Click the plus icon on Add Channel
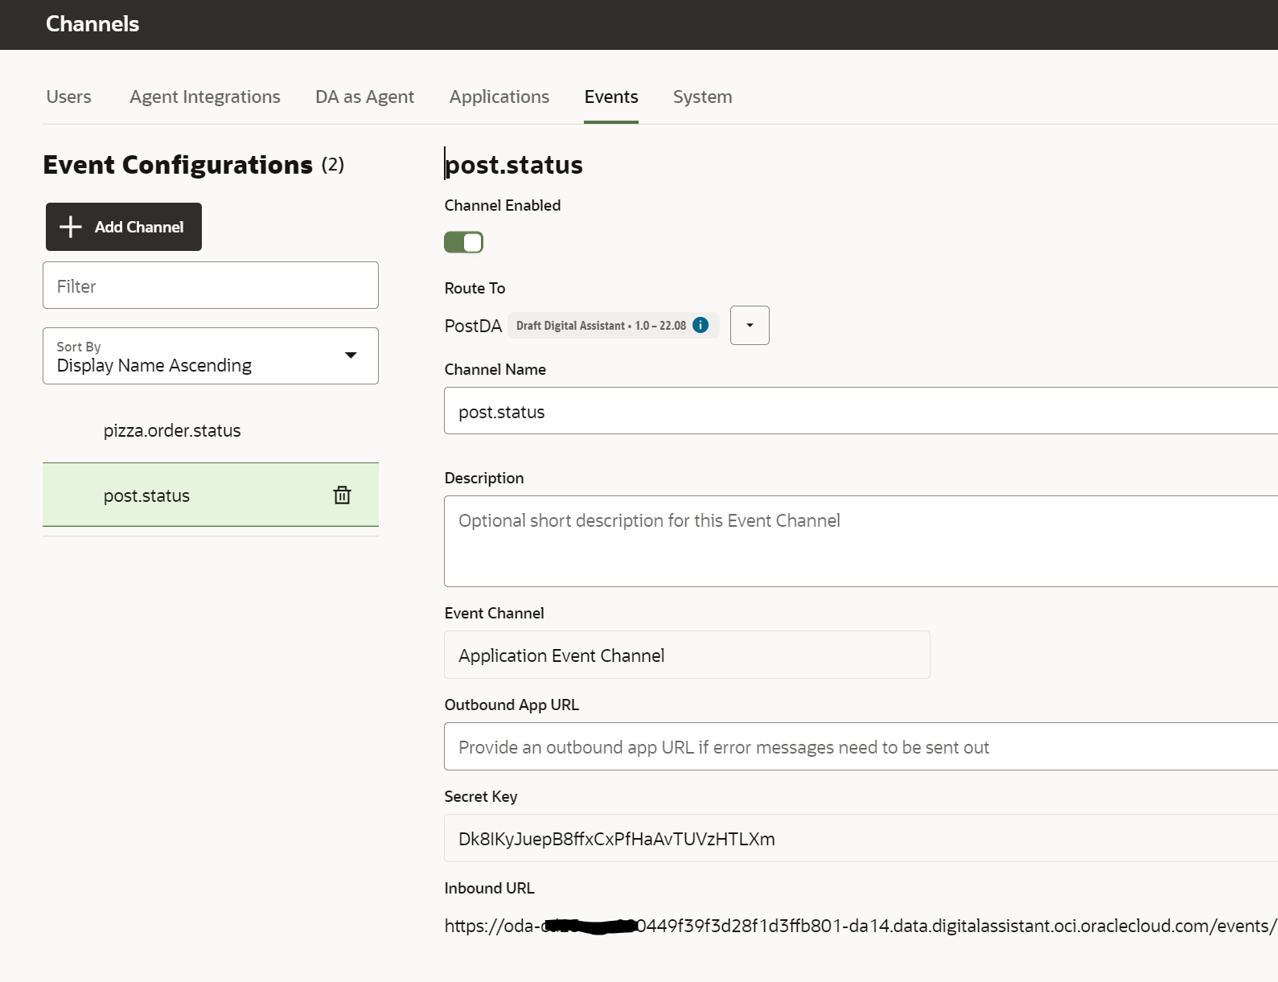Image resolution: width=1278 pixels, height=982 pixels. [x=71, y=227]
